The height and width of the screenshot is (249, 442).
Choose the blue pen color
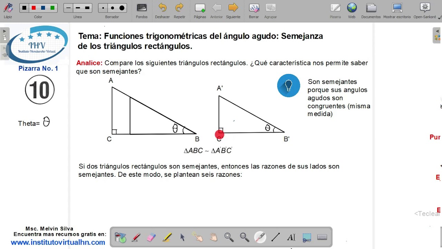coord(43,8)
